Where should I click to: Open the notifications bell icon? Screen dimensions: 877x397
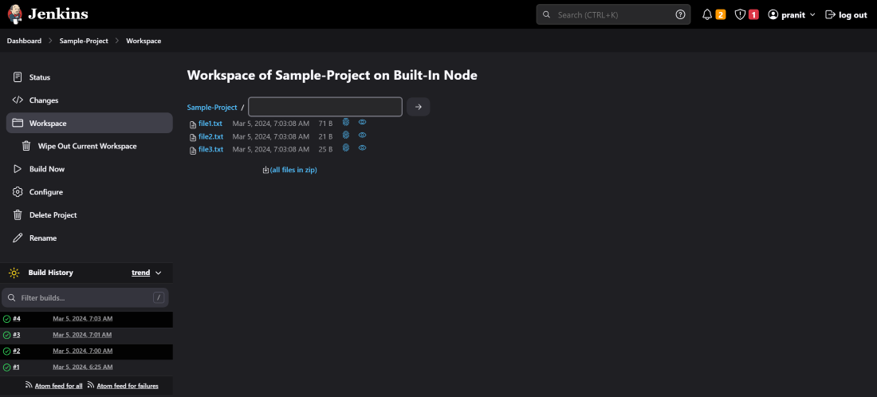point(707,14)
